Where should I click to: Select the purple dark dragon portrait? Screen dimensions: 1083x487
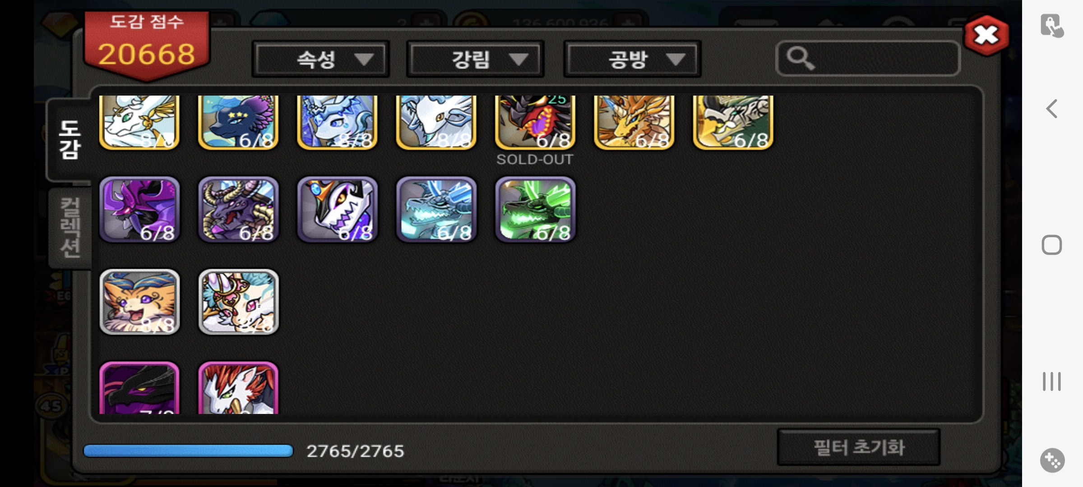coord(139,209)
